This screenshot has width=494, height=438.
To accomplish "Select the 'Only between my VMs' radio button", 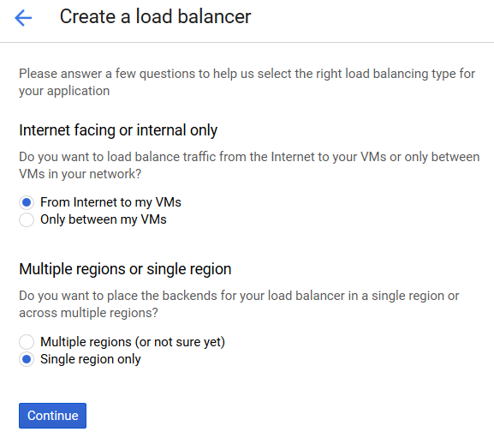I will coord(27,219).
